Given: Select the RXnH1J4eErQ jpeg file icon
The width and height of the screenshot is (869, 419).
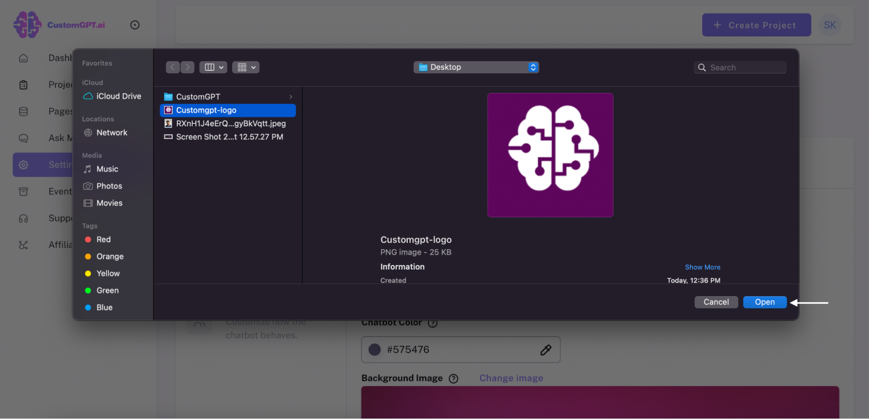Looking at the screenshot, I should 168,124.
